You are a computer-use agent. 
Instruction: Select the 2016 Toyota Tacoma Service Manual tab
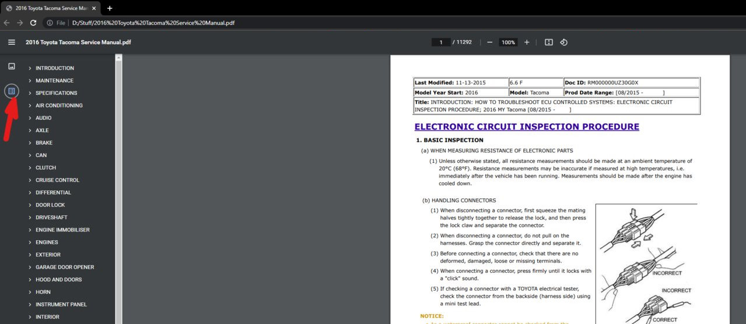point(51,8)
